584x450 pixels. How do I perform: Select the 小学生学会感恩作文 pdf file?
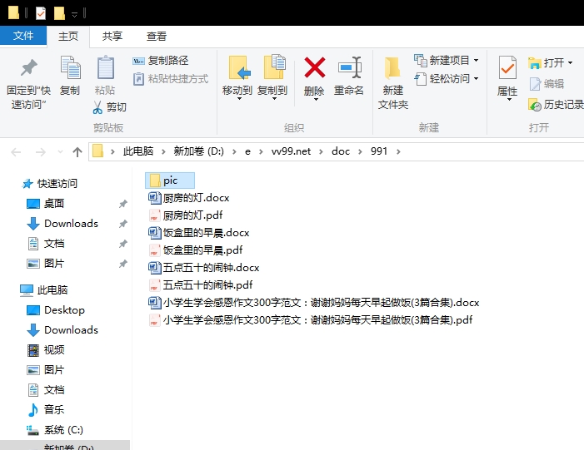tap(310, 320)
